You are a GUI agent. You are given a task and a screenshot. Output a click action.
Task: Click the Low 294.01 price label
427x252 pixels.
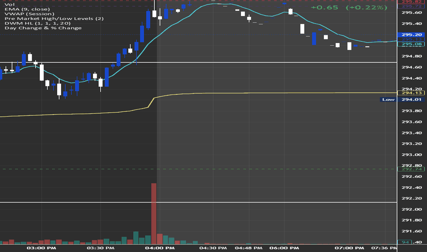(402, 99)
